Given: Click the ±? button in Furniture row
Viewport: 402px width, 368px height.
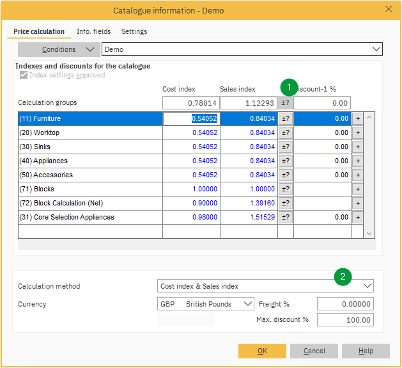Looking at the screenshot, I should [x=285, y=118].
